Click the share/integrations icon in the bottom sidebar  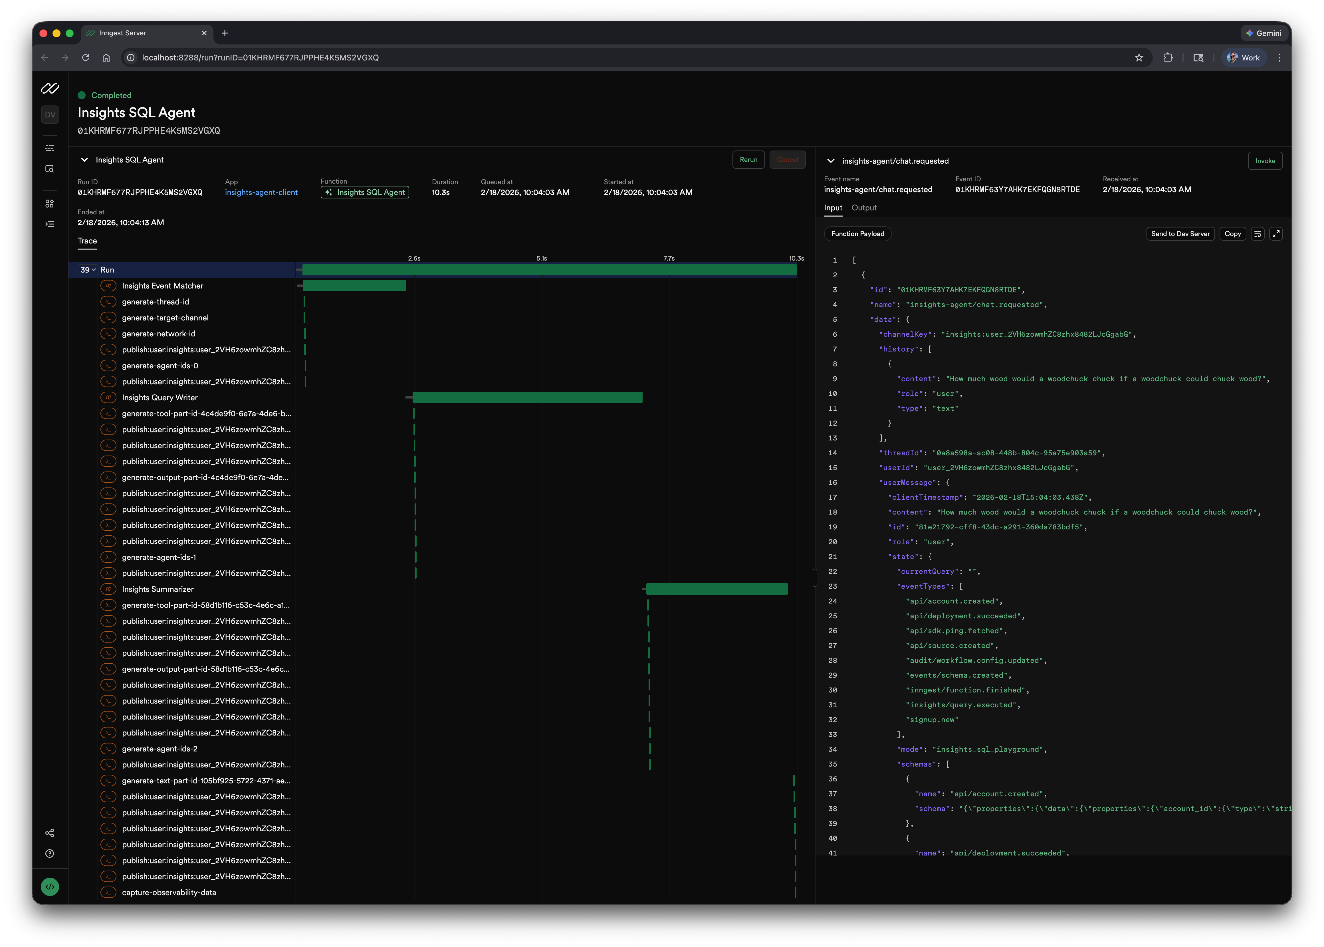point(50,833)
